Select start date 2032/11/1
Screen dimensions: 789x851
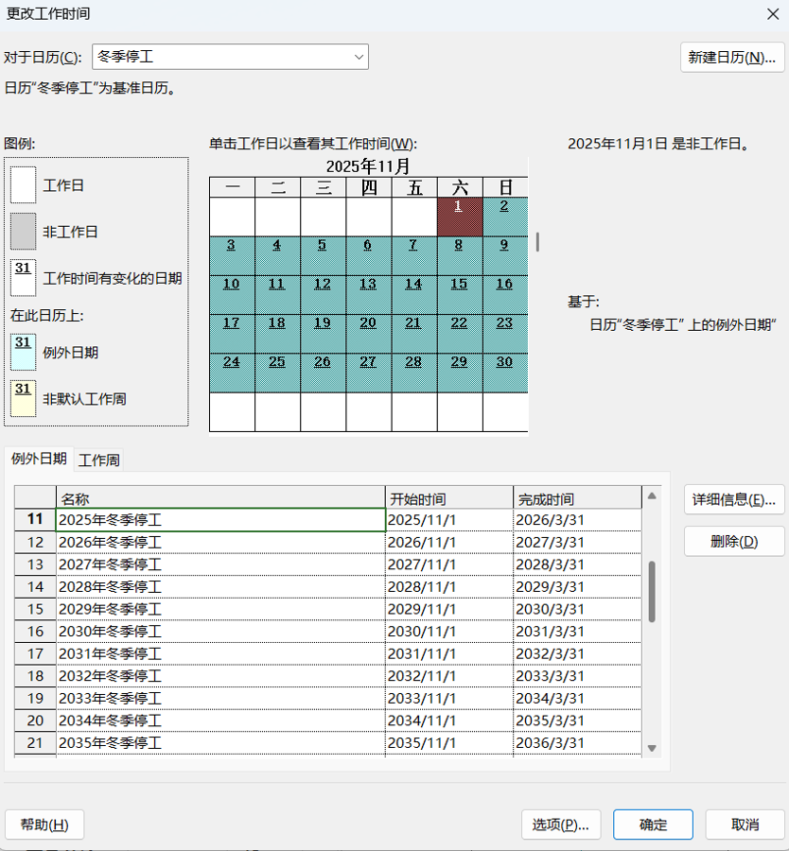449,676
